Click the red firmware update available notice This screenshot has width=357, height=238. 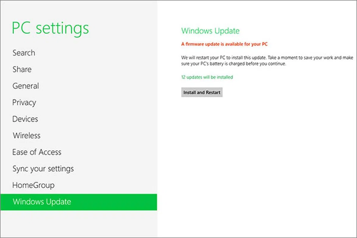click(x=224, y=44)
